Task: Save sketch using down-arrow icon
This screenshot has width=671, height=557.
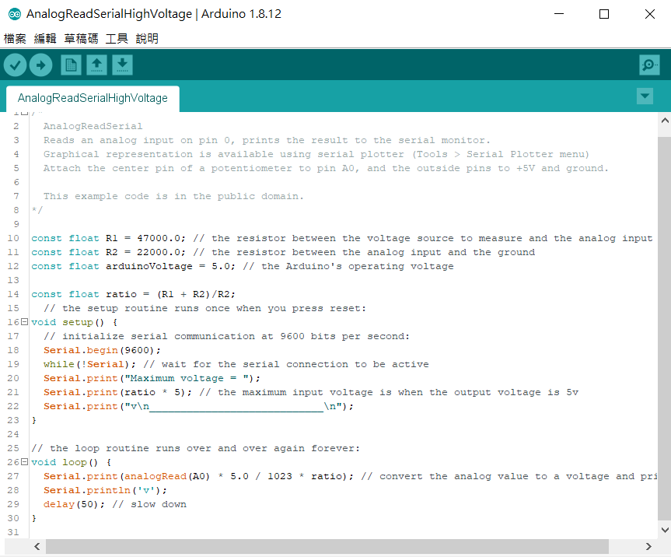Action: coord(122,65)
